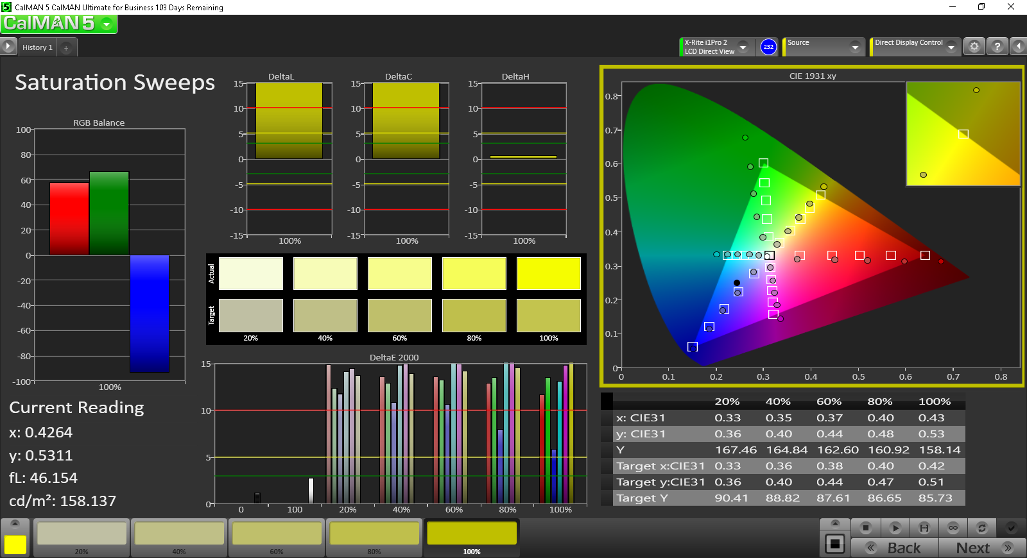
Task: Select the 20% saturation patch in bottom strip
Action: (x=82, y=537)
